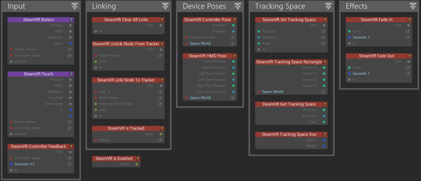Click Corner 3 output port

(324, 80)
